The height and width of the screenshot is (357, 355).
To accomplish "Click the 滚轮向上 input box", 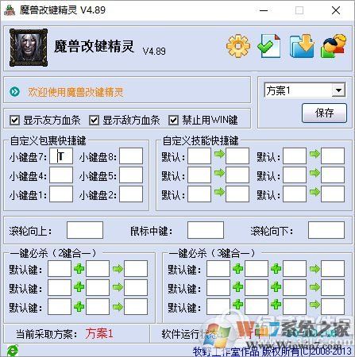I will (x=85, y=230).
